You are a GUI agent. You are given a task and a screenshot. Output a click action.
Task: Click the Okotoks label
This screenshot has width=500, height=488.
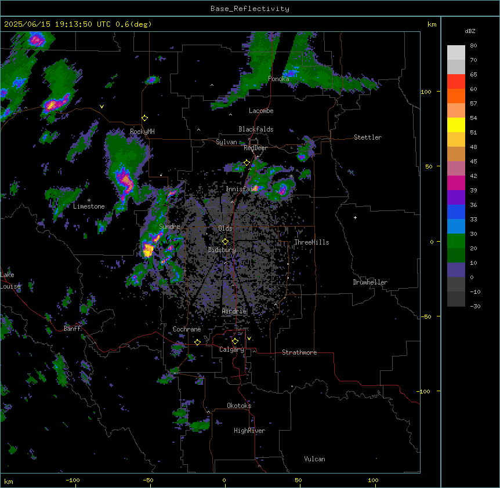(x=239, y=406)
